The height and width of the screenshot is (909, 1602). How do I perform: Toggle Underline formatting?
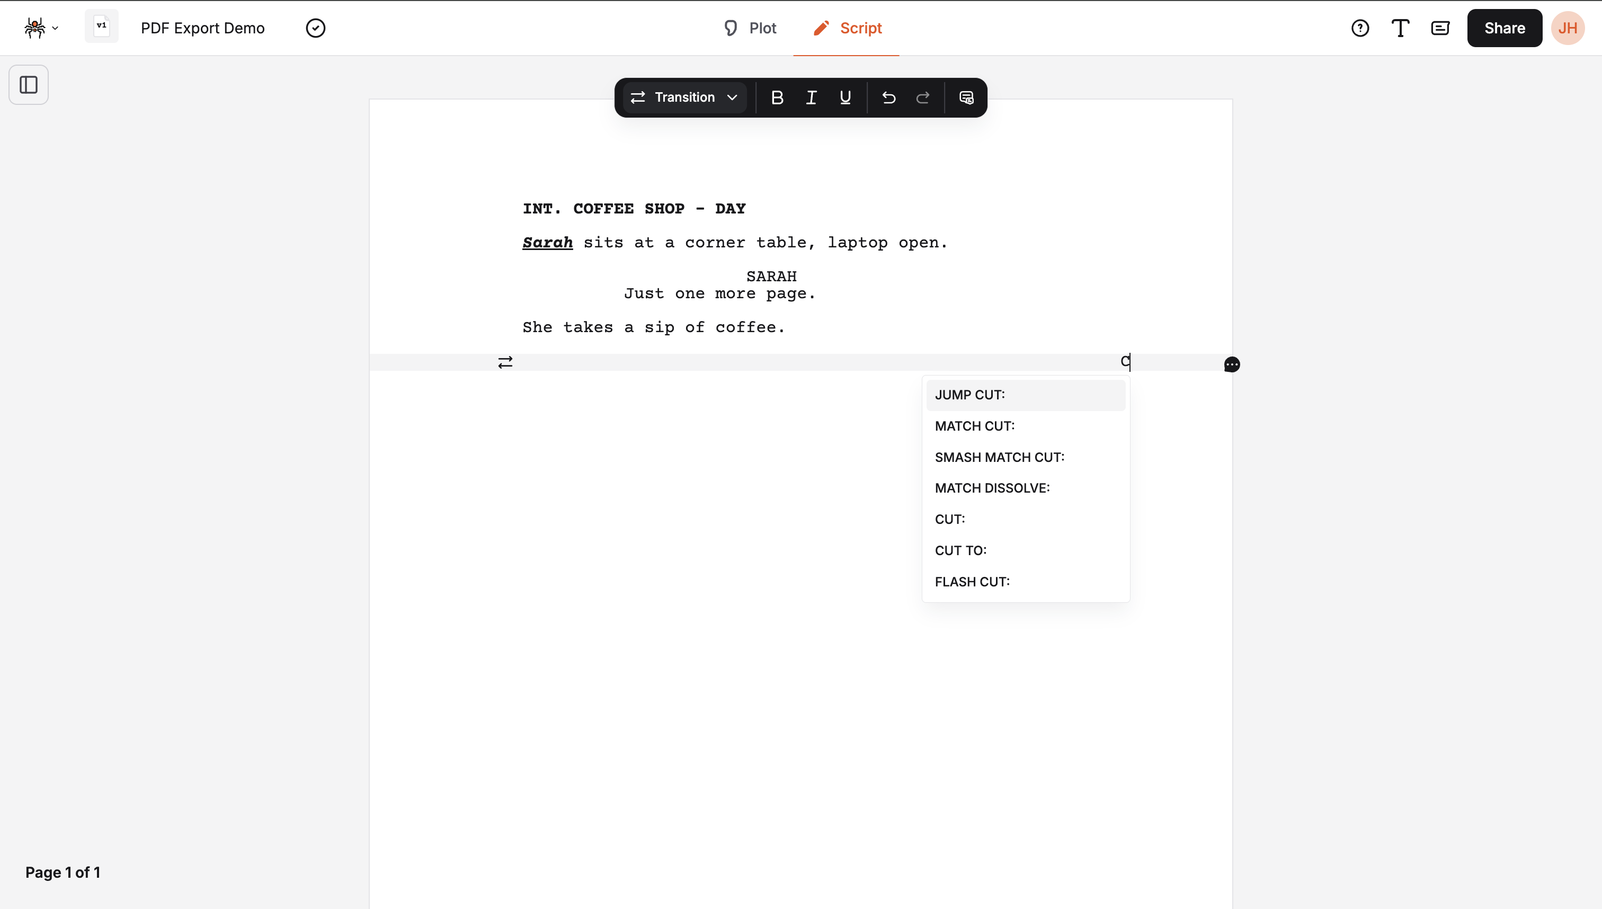[x=845, y=97]
